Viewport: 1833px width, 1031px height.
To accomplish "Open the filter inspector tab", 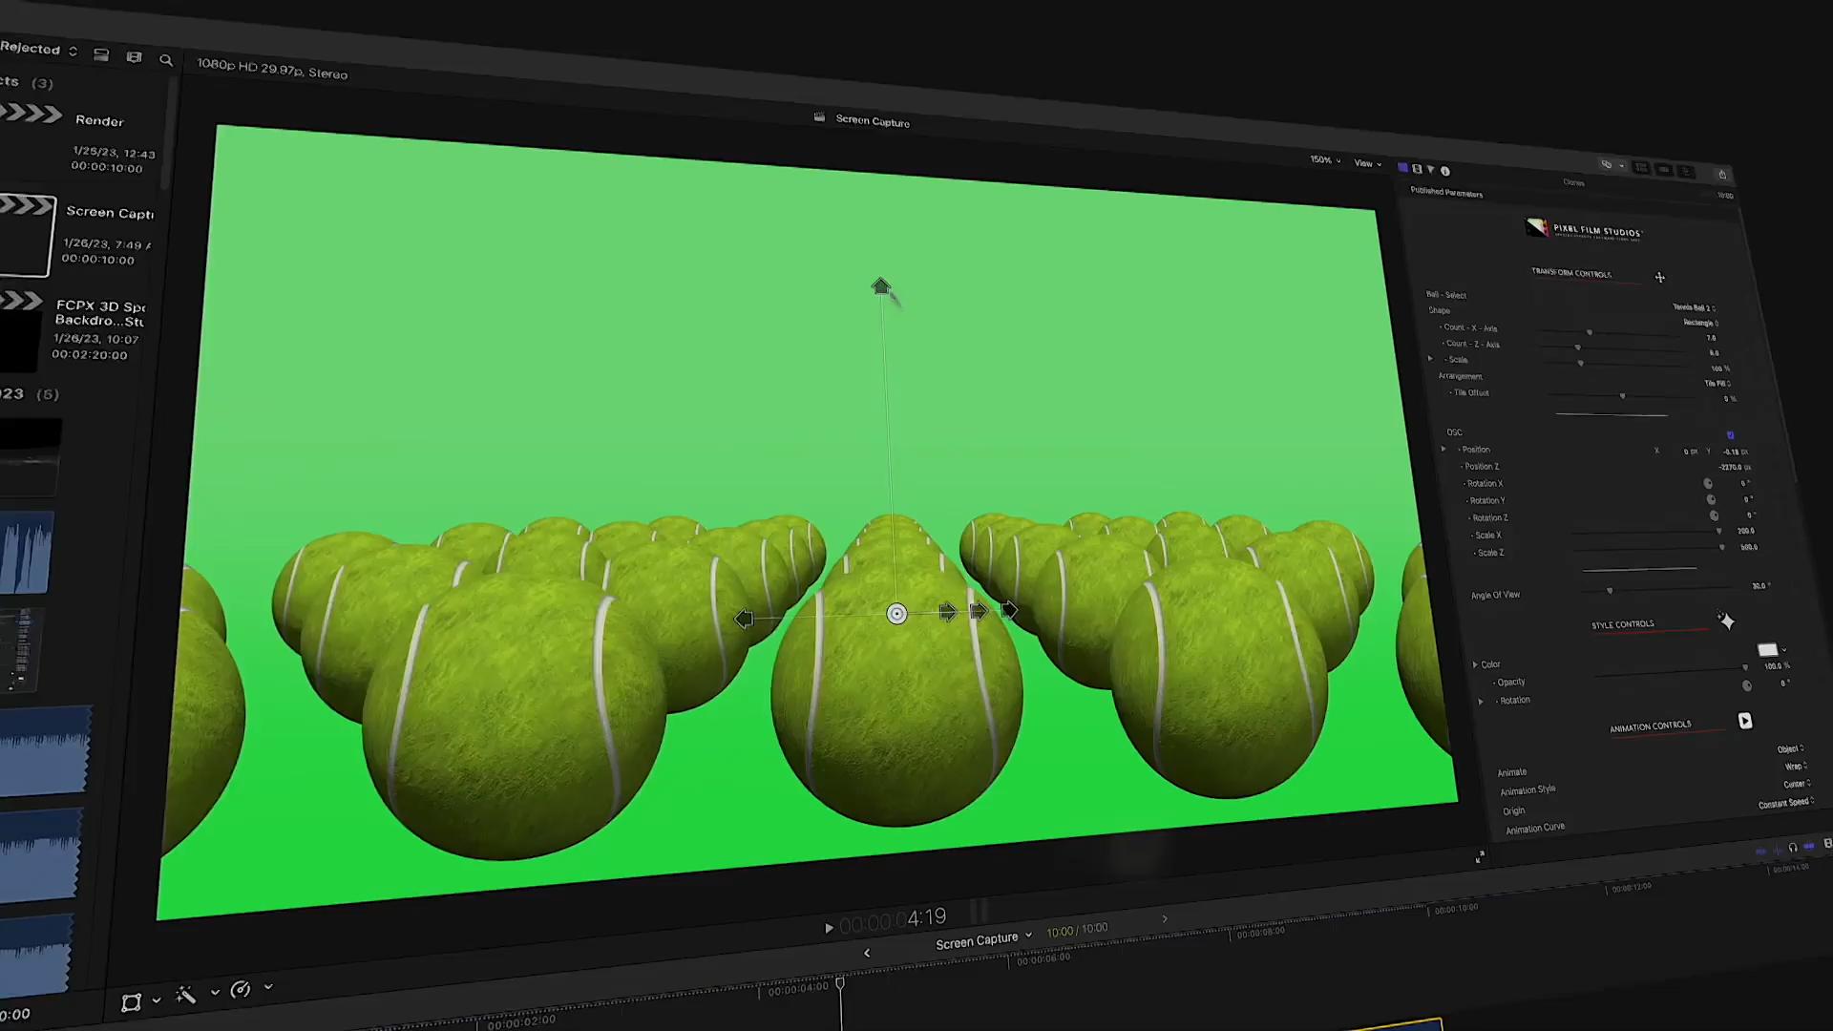I will coord(1430,170).
